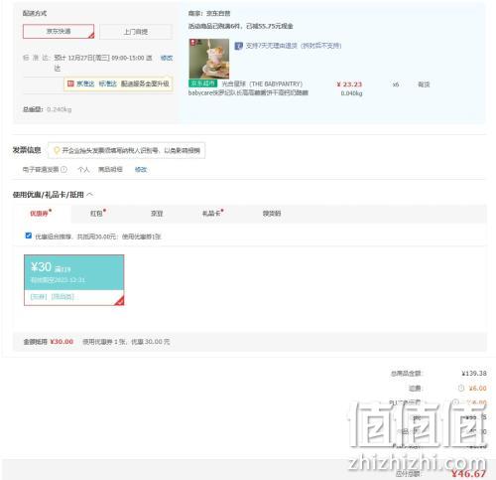Screen dimensions: 496x480
Task: Click the green 京东超市 tag
Action: (x=202, y=83)
